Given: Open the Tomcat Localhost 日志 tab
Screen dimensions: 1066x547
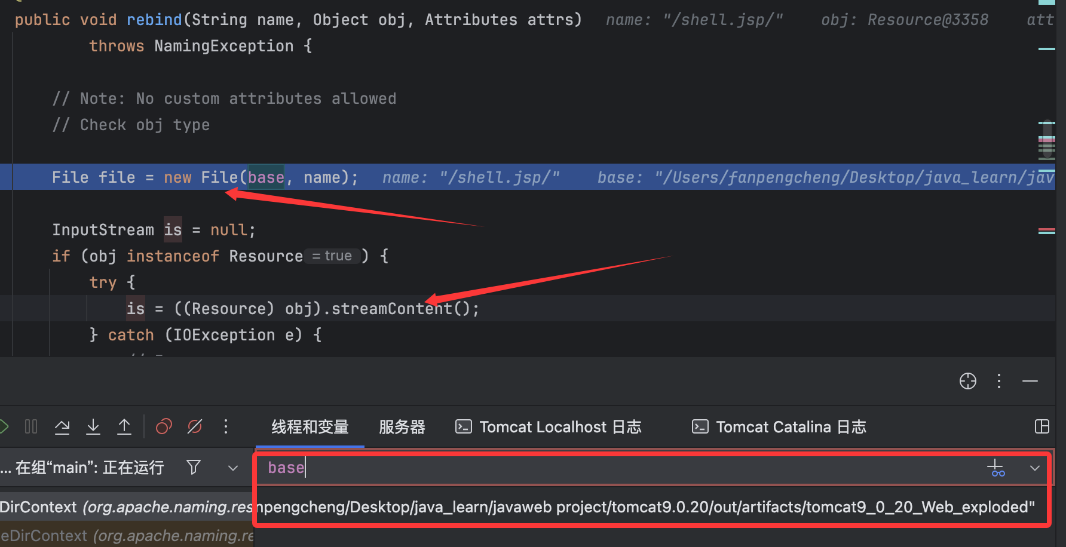Looking at the screenshot, I should click(x=549, y=427).
